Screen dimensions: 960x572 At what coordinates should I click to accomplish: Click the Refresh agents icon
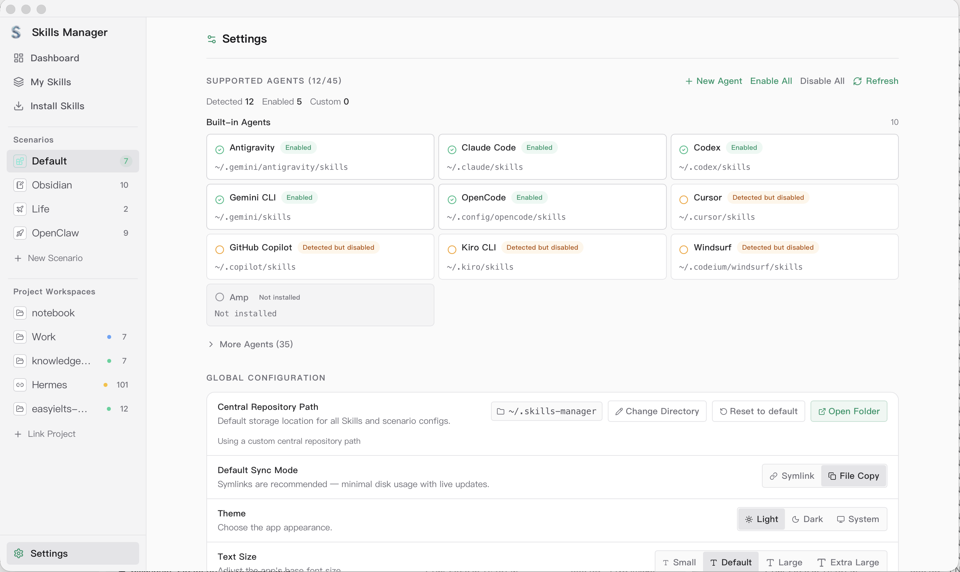click(x=857, y=81)
